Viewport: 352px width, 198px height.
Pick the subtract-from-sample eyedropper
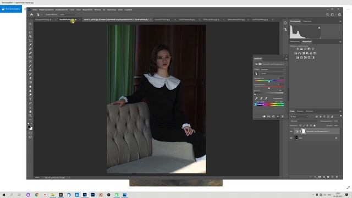(266, 98)
